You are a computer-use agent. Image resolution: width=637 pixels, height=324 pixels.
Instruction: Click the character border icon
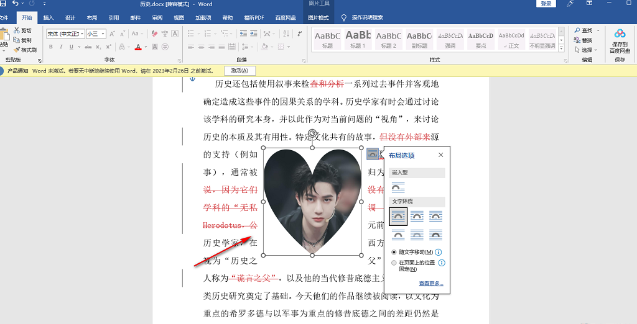(x=175, y=34)
